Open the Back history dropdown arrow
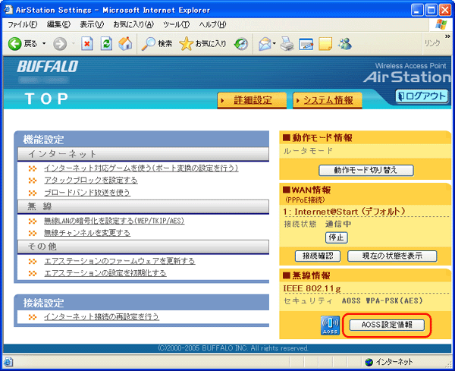The height and width of the screenshot is (371, 455). [x=44, y=44]
